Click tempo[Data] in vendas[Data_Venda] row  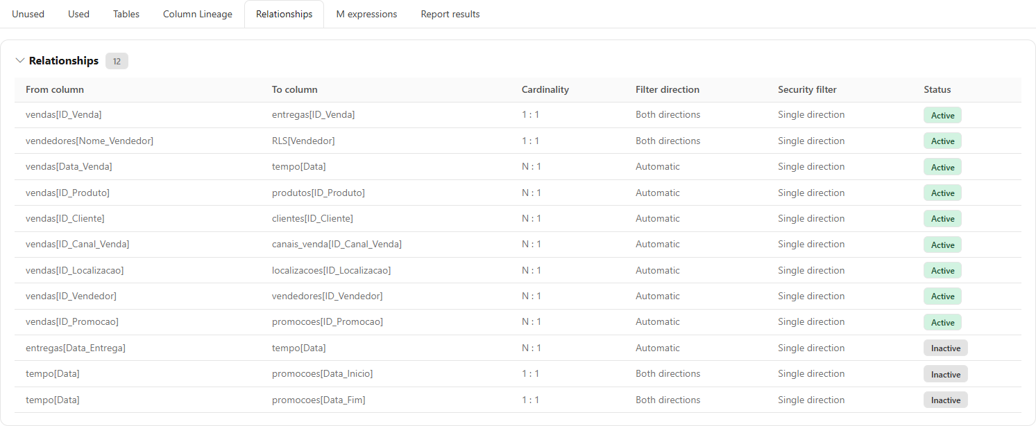coord(298,166)
